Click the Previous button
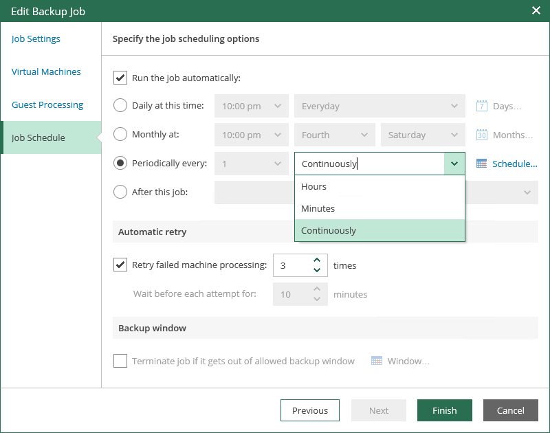This screenshot has width=550, height=433. click(x=310, y=410)
